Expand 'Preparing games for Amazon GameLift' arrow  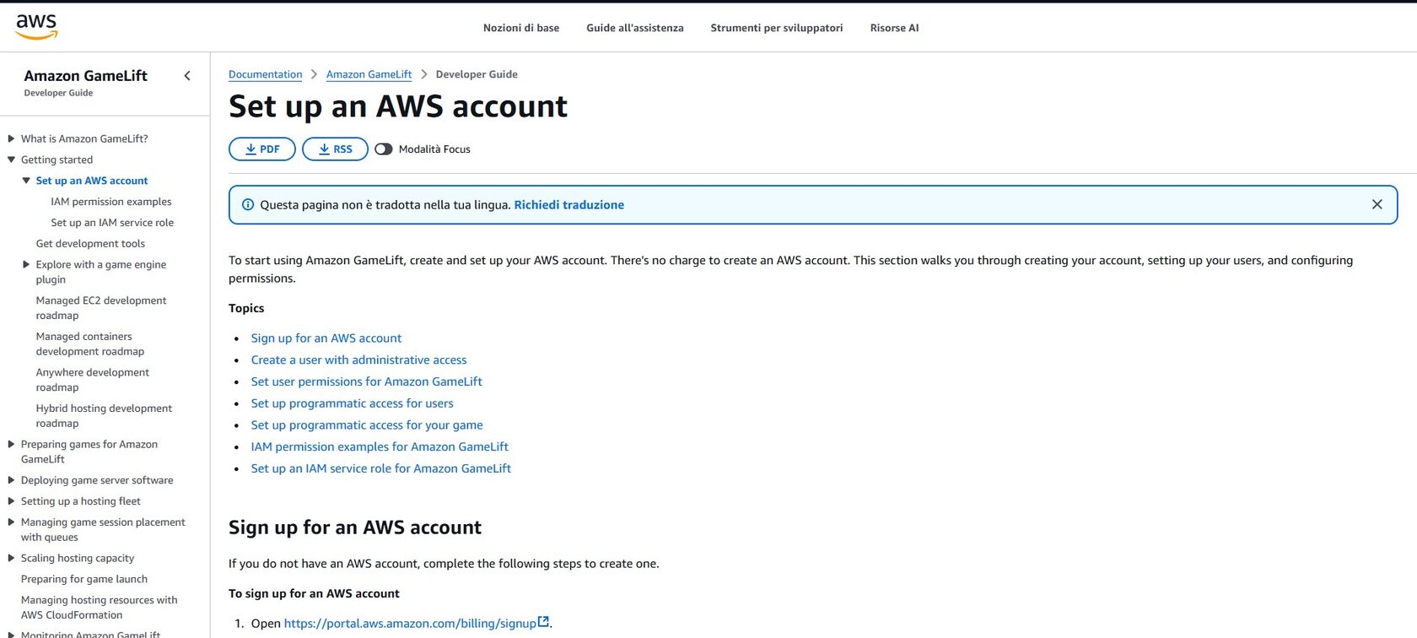11,444
